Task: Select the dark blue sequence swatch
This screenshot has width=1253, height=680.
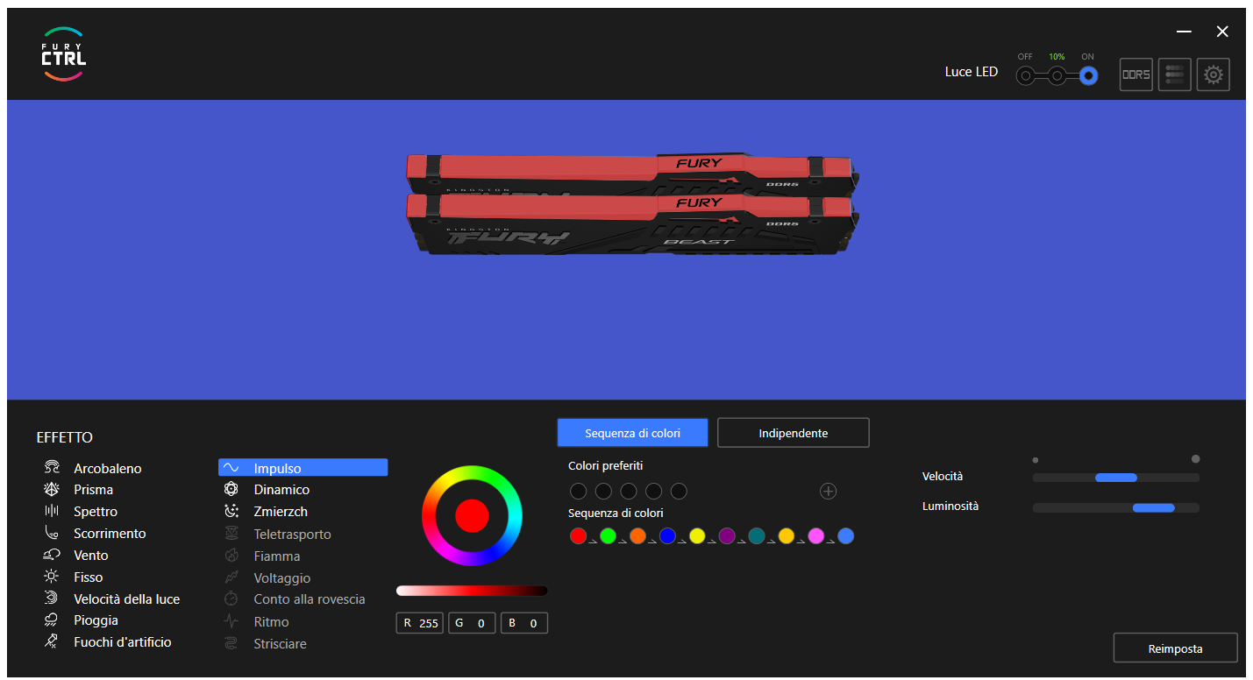Action: pos(667,535)
